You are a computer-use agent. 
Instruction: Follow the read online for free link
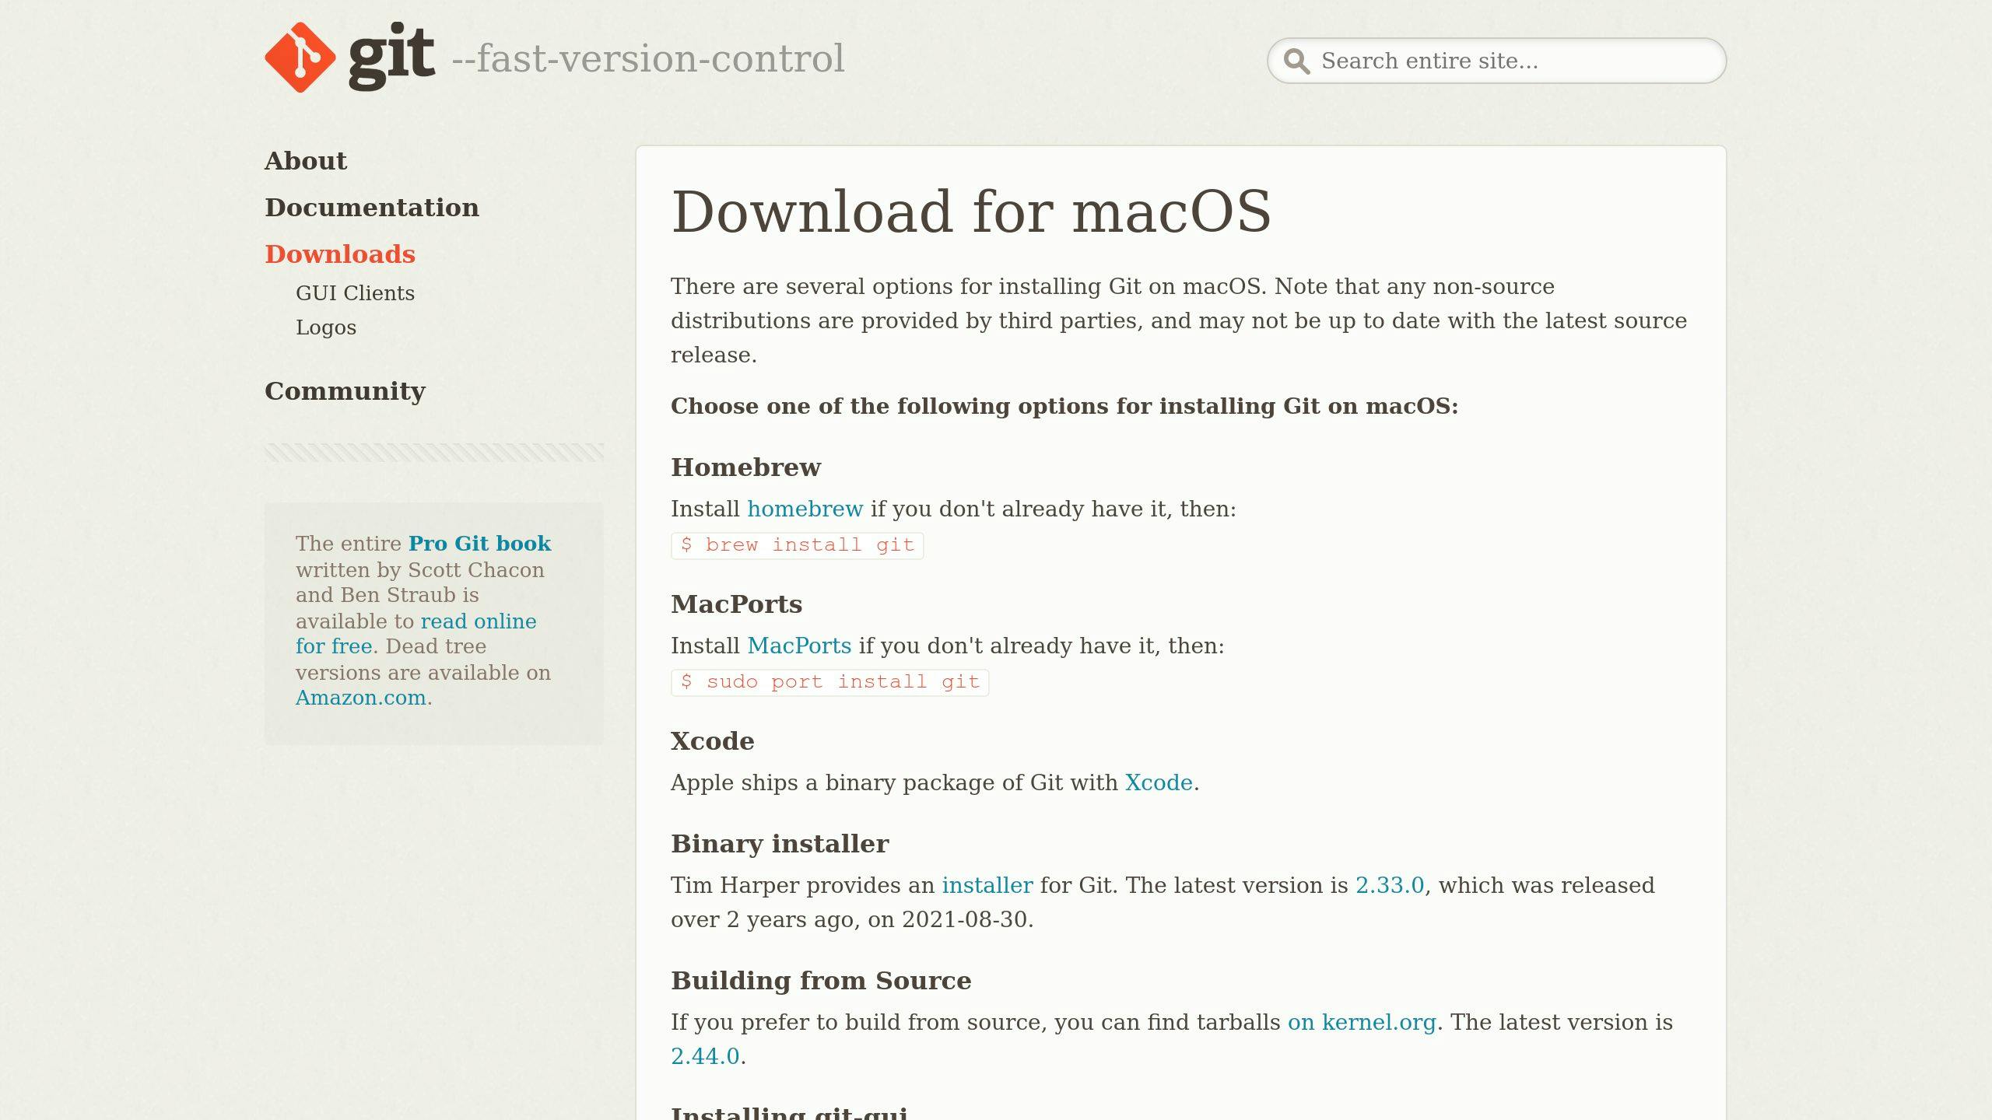pos(477,621)
